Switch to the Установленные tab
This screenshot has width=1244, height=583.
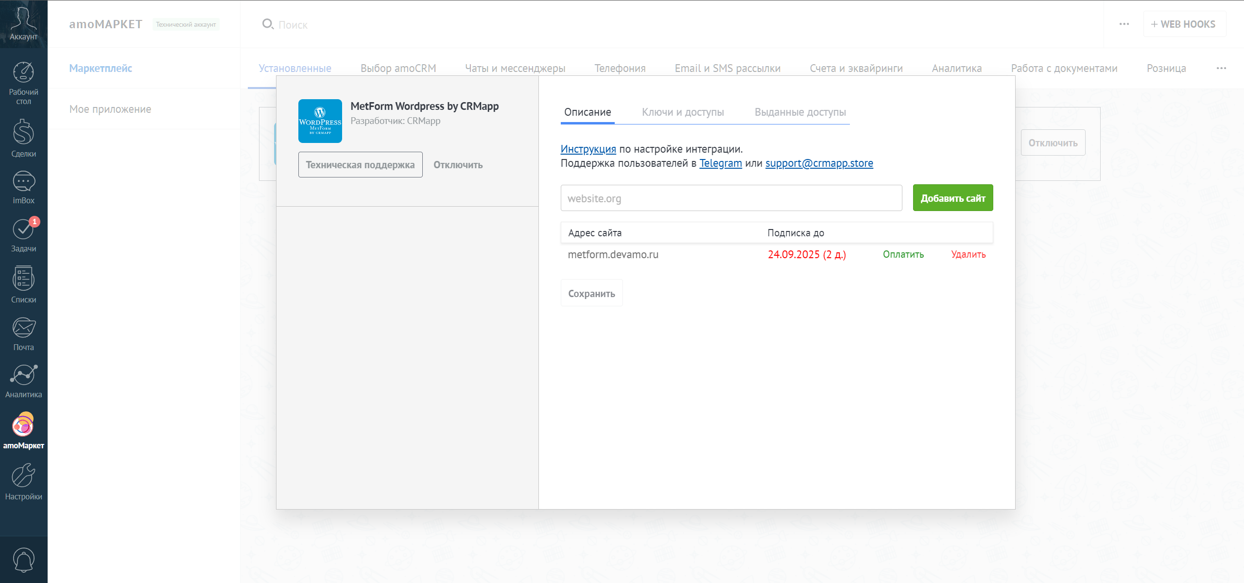click(295, 68)
